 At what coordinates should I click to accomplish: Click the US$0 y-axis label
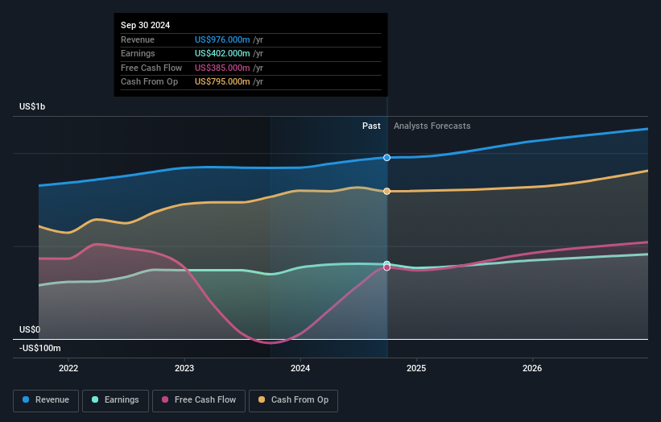click(30, 329)
